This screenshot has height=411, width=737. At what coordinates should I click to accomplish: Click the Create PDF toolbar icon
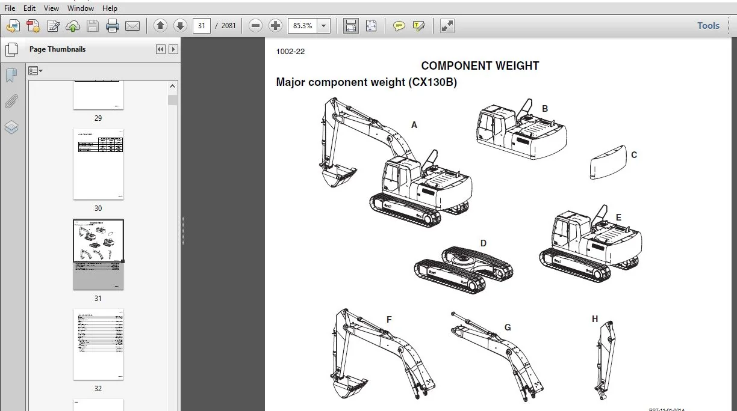click(33, 26)
